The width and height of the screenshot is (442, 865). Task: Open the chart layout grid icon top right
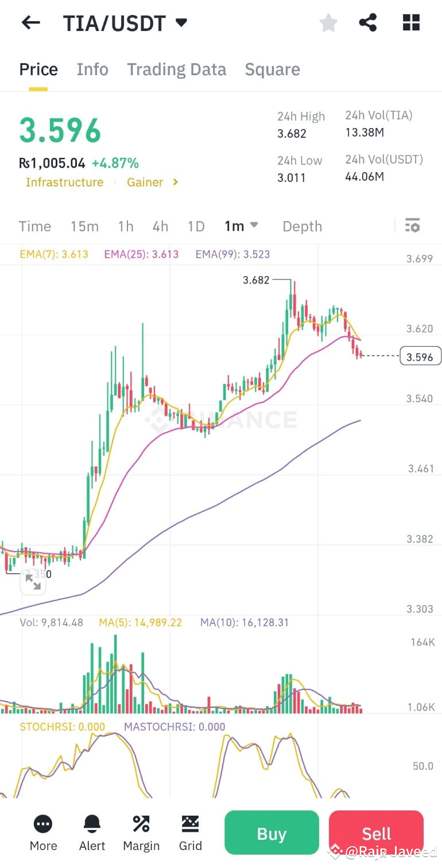coord(411,22)
